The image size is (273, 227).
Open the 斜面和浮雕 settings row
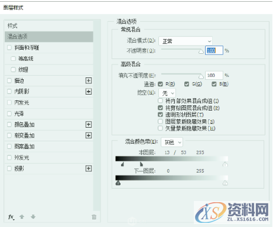pos(49,47)
